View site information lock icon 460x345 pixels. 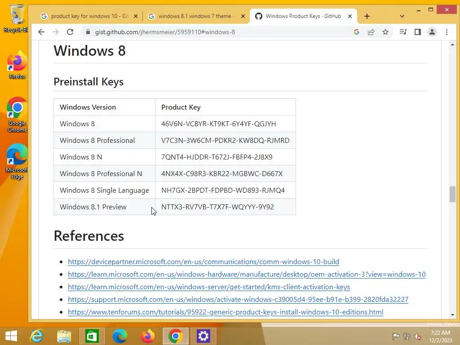tap(88, 32)
